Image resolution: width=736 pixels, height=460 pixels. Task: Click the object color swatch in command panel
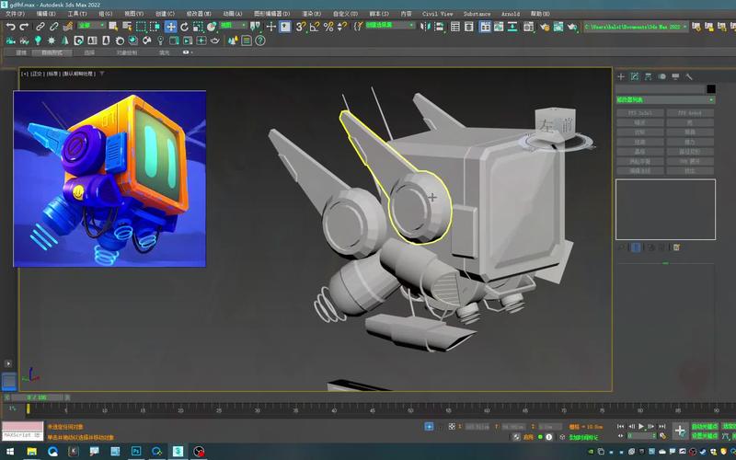(x=711, y=88)
